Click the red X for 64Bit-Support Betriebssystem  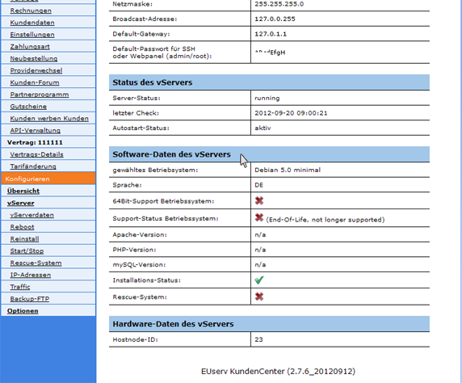coord(259,200)
